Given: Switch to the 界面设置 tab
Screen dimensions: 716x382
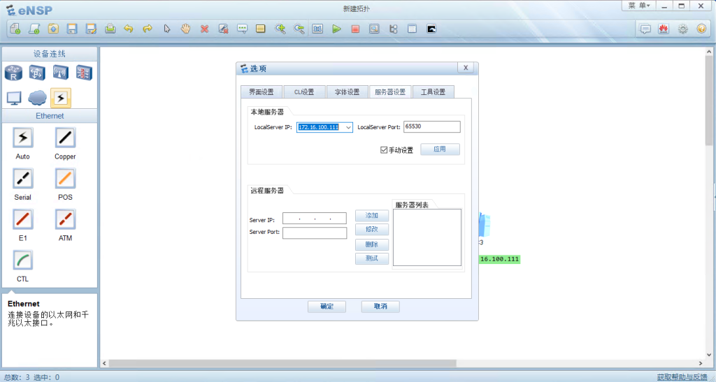Looking at the screenshot, I should (261, 92).
